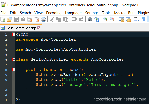Viewport: 149px width, 104px height.
Task: Click the Zoom In magnifier icon
Action: point(105,19)
